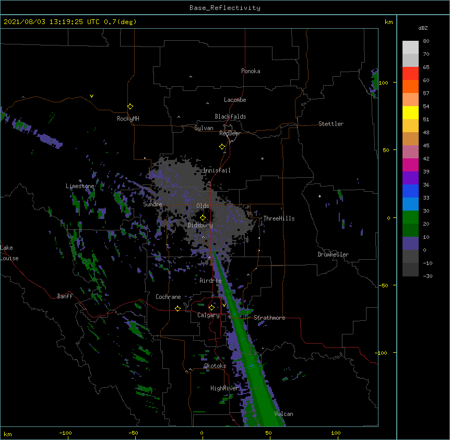Click the Sylvan label

coord(204,128)
